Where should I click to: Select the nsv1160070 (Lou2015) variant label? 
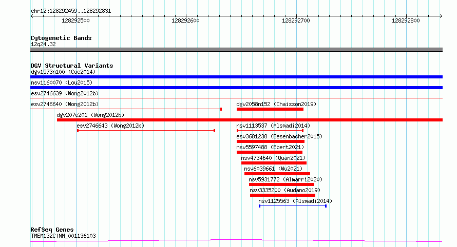click(62, 83)
